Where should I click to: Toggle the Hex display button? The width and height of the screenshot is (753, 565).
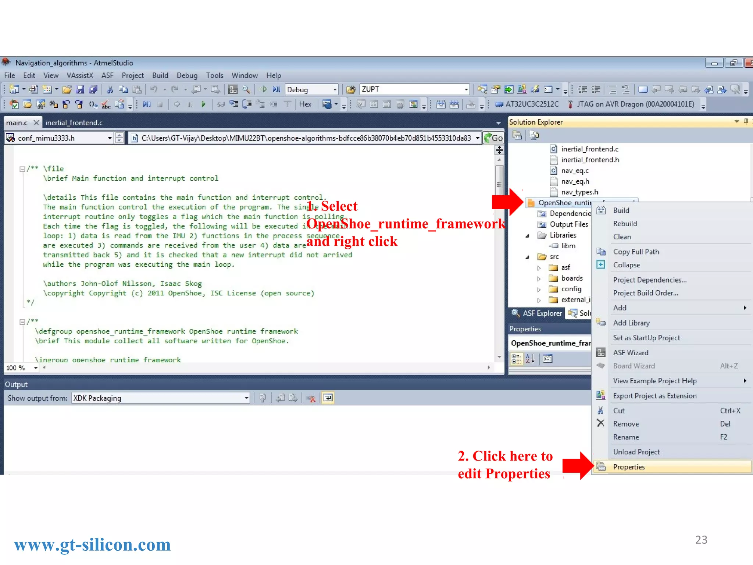coord(305,104)
